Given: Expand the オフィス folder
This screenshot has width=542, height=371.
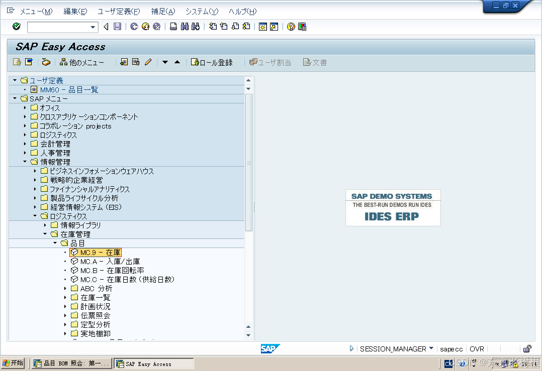Looking at the screenshot, I should 25,107.
